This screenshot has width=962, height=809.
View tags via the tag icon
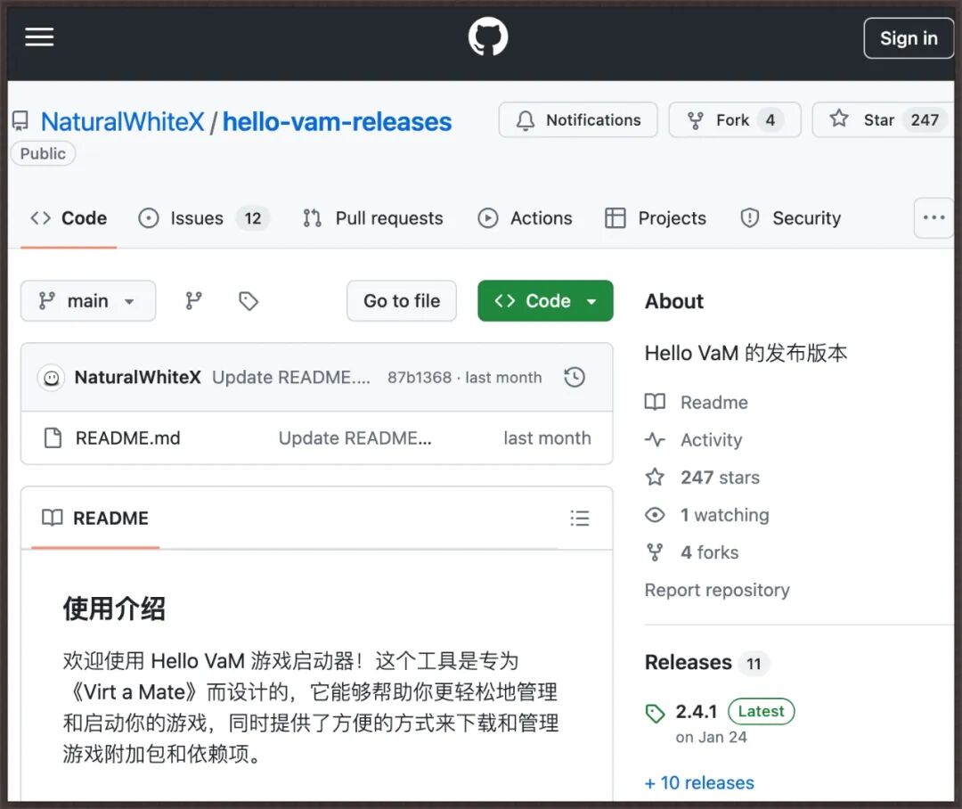[x=248, y=301]
